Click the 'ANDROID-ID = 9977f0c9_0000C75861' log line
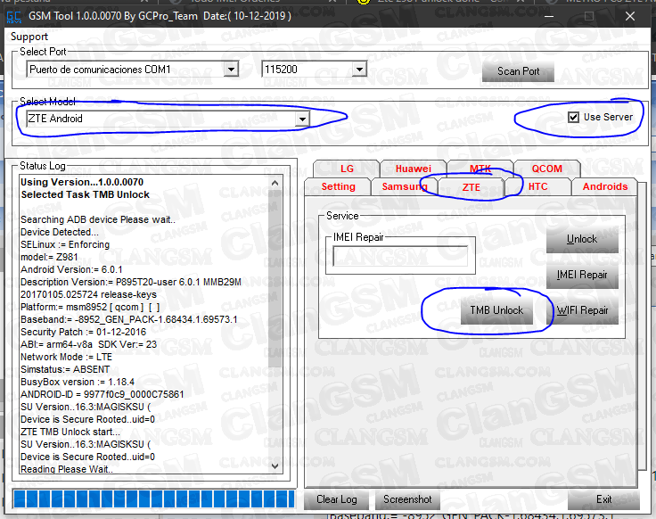 (102, 394)
